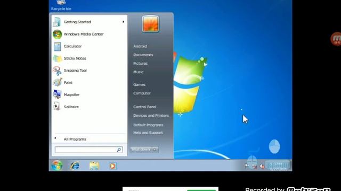Click the Paint label text
The width and height of the screenshot is (341, 191).
point(68,83)
